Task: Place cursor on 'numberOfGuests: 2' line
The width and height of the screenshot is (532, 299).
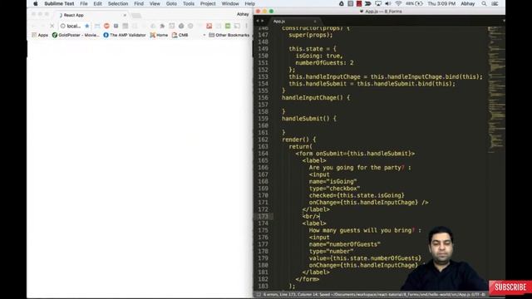Action: tap(324, 63)
